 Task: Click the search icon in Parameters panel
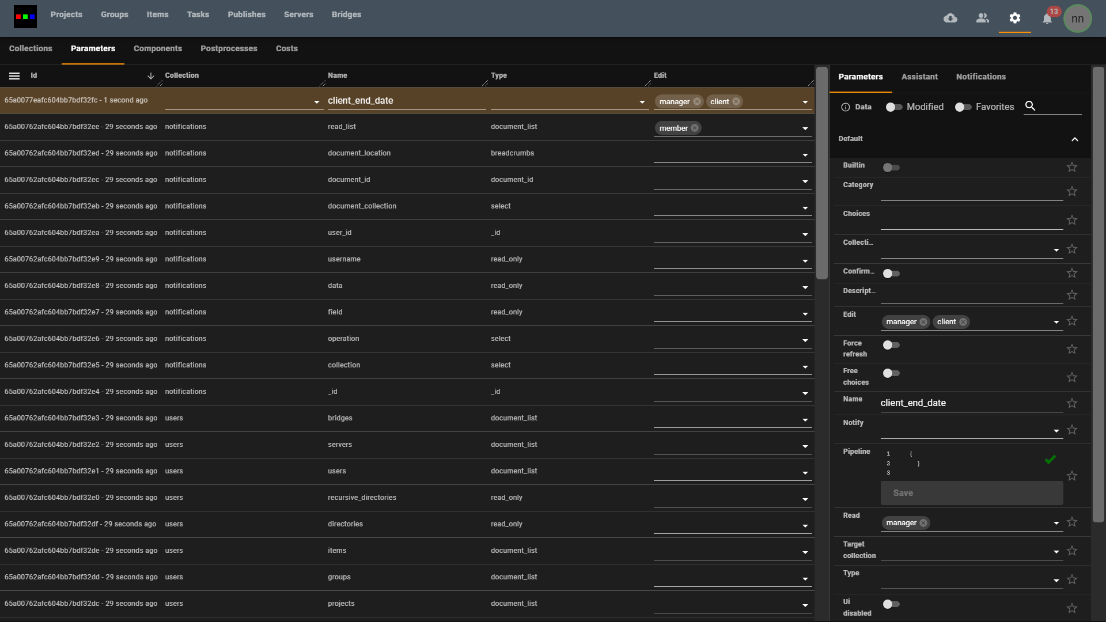1031,106
